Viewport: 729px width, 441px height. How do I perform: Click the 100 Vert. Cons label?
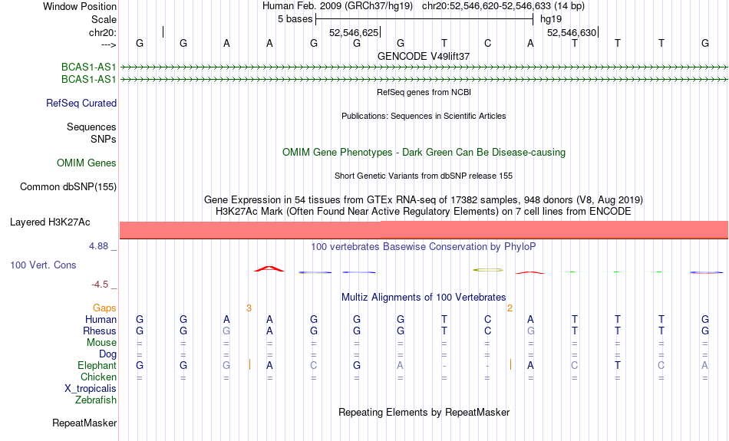coord(43,265)
